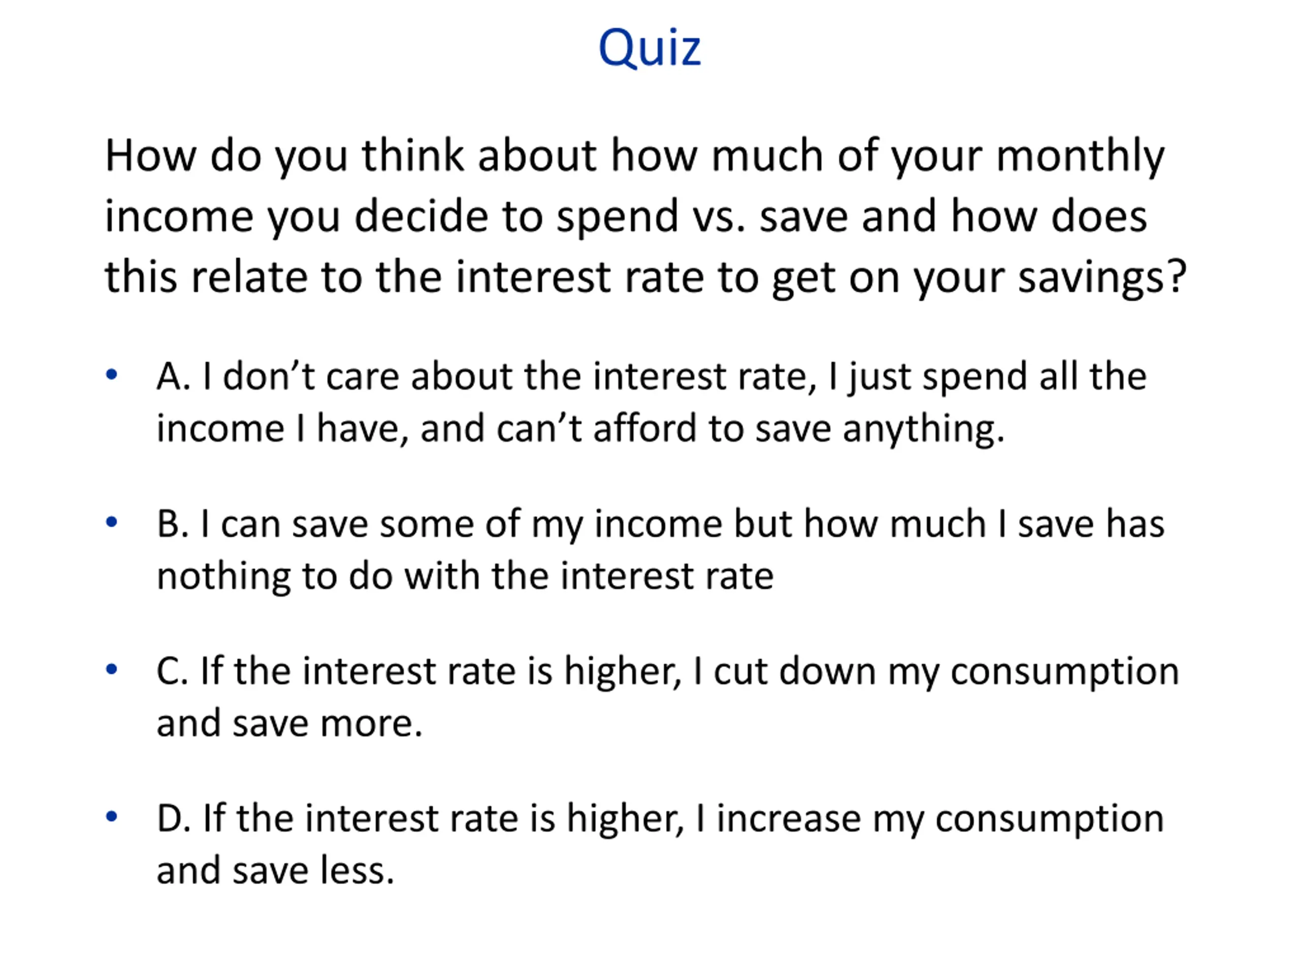This screenshot has width=1300, height=975.
Task: Select the blue bullet beside option B
Action: pos(112,522)
